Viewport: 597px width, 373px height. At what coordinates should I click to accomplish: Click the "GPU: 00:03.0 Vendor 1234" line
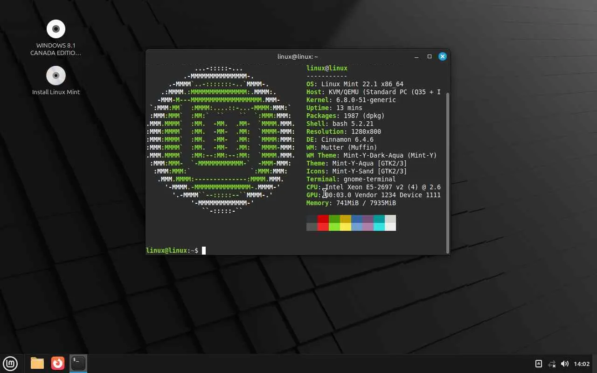coord(374,195)
